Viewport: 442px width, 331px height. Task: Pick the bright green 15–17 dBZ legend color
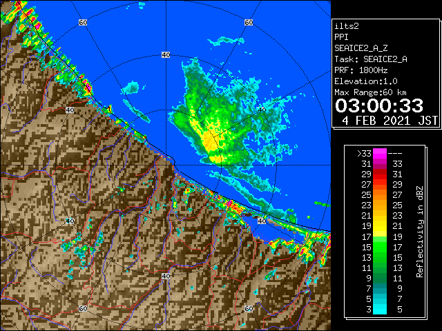tap(380, 247)
